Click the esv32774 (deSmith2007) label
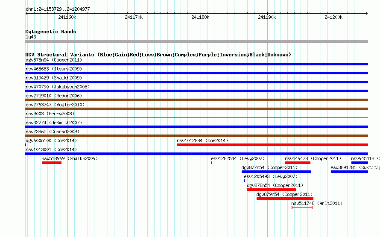 click(54, 123)
